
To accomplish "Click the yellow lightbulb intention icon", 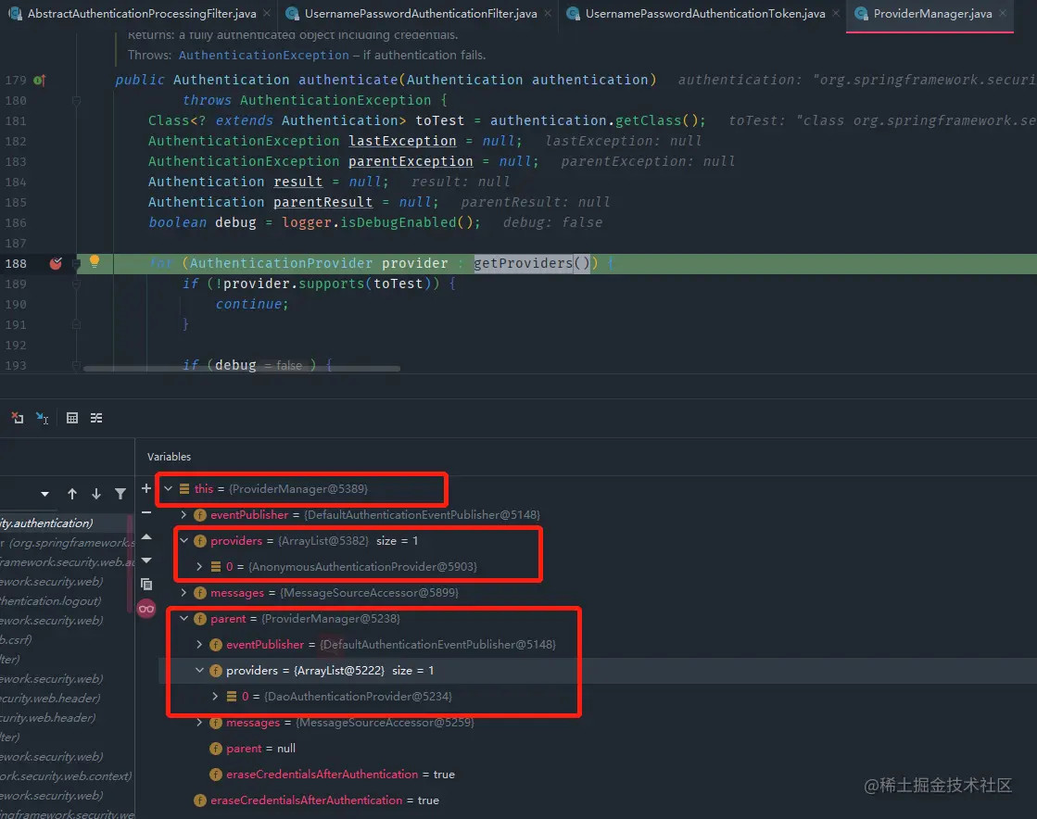I will click(95, 261).
